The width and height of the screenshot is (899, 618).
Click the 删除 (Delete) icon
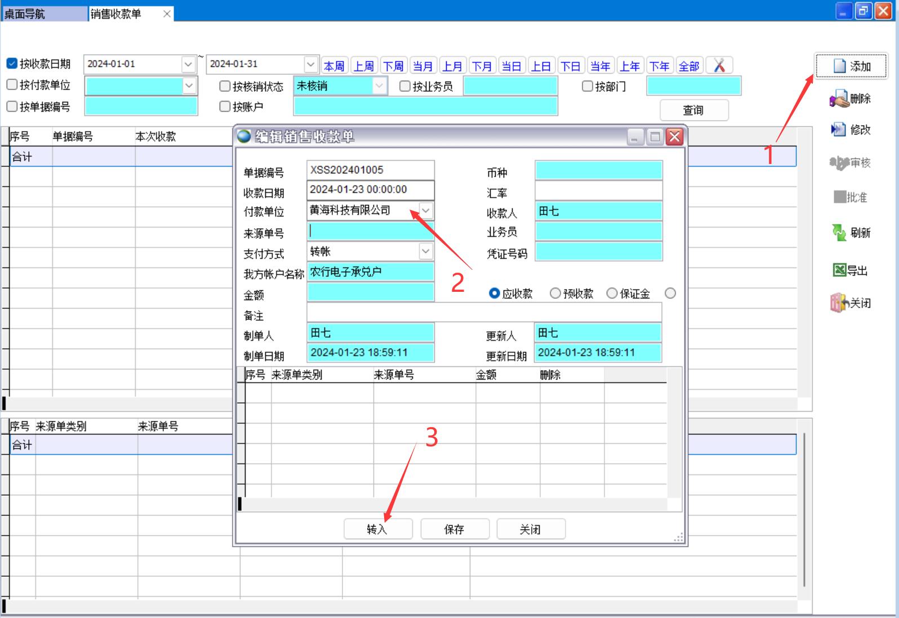839,99
